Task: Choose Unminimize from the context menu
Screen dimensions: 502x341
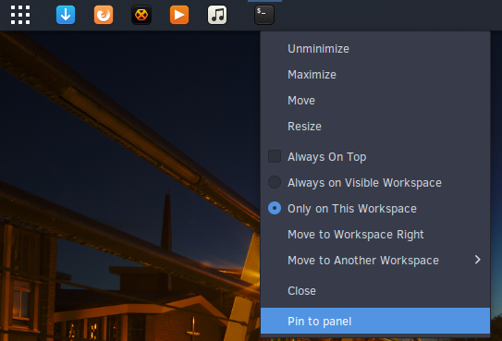Action: tap(375, 49)
